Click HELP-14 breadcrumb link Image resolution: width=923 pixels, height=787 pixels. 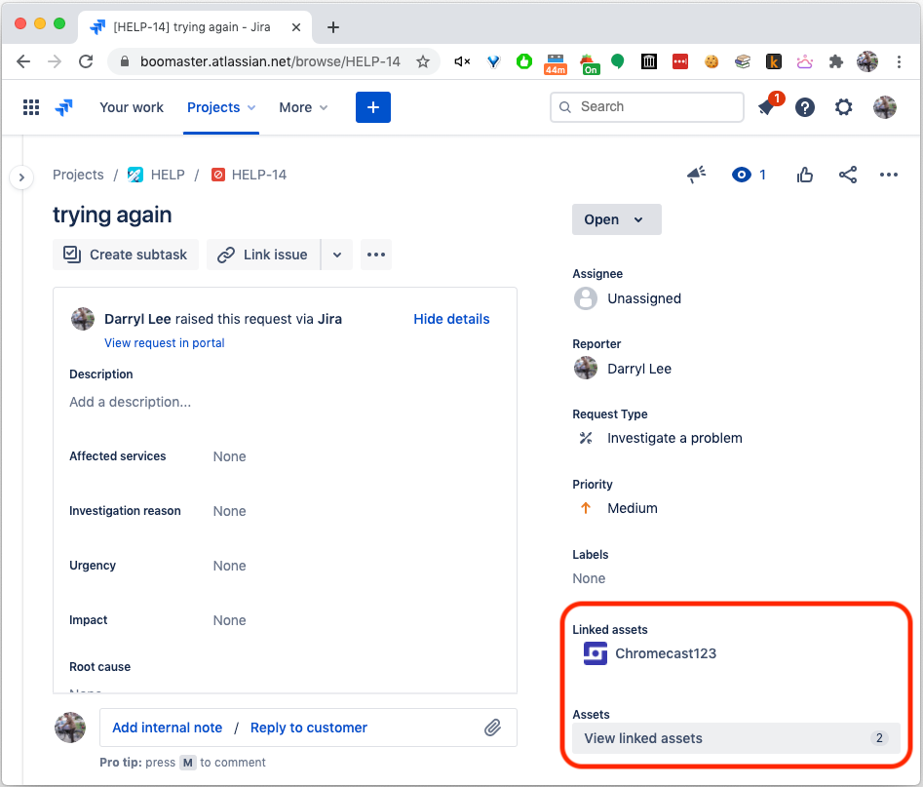click(x=259, y=175)
